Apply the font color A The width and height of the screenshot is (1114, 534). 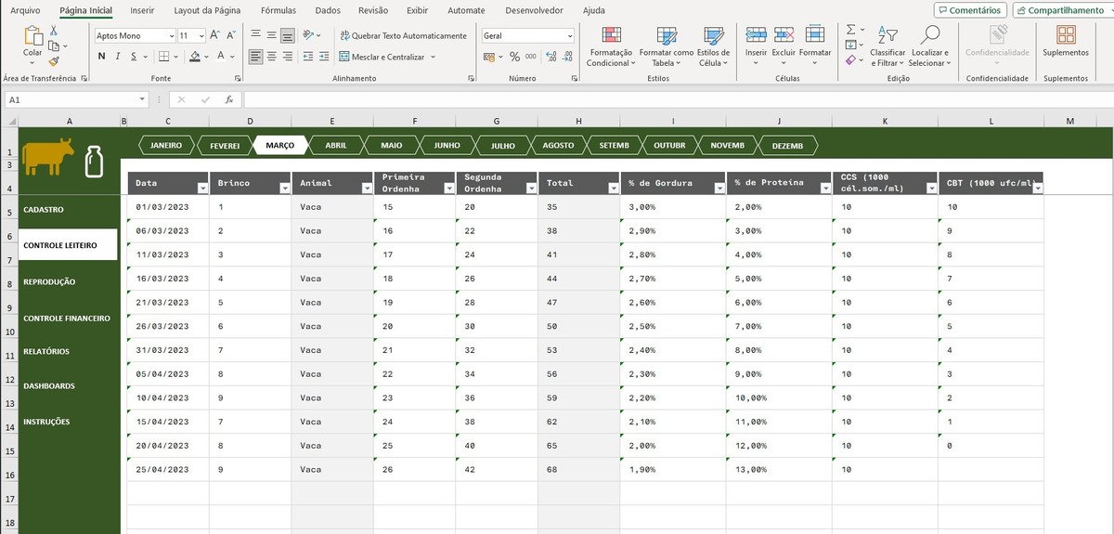pos(221,57)
